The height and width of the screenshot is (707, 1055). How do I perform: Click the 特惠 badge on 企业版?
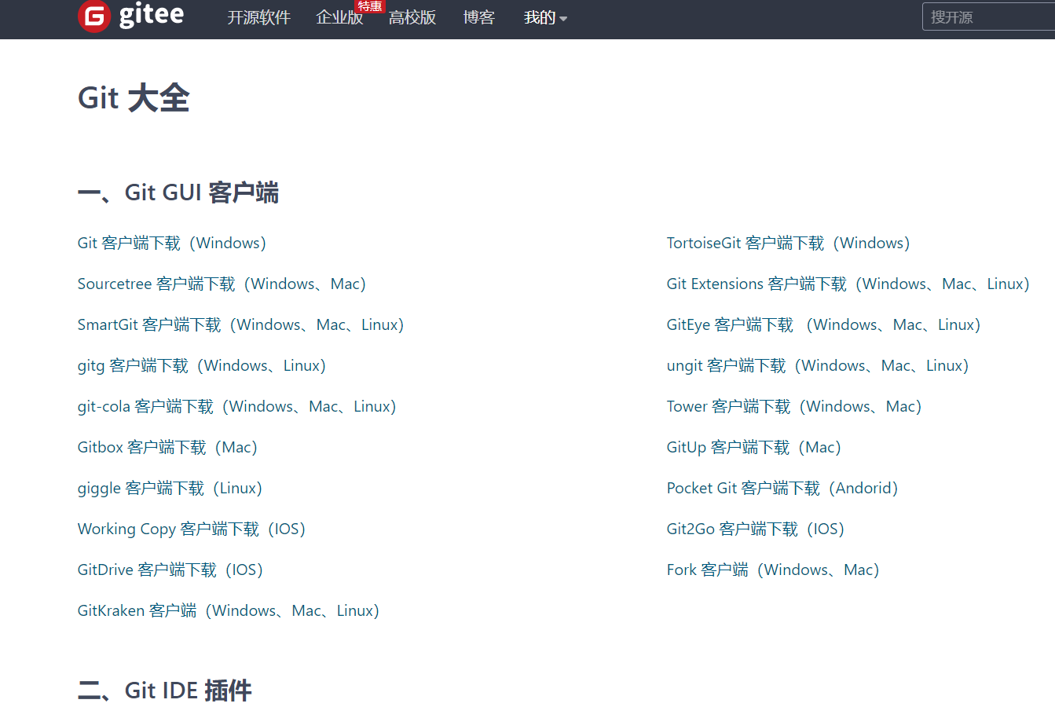tap(370, 6)
